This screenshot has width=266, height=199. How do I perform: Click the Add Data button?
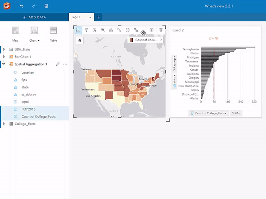pyautogui.click(x=35, y=17)
